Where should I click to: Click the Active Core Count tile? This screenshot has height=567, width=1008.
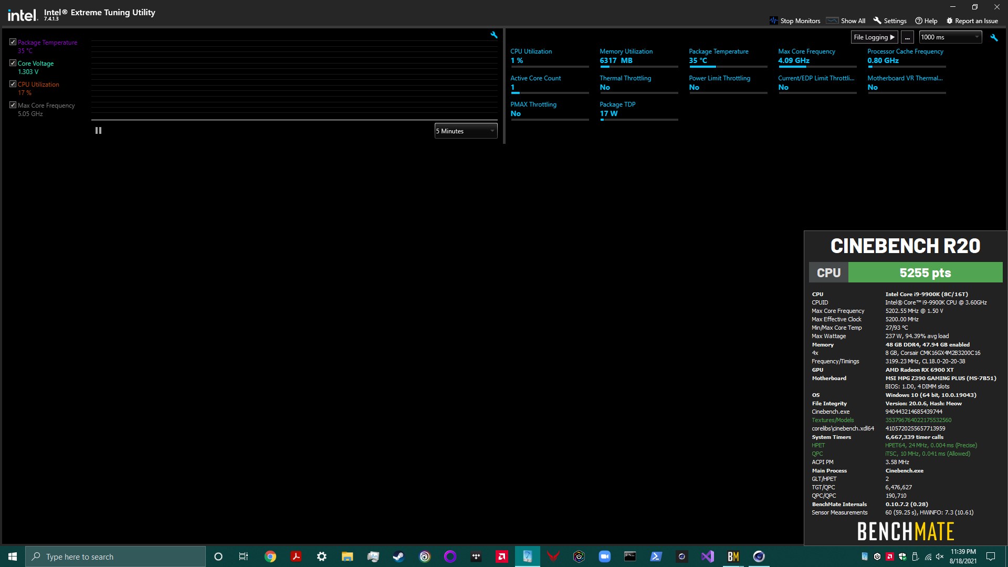(550, 84)
